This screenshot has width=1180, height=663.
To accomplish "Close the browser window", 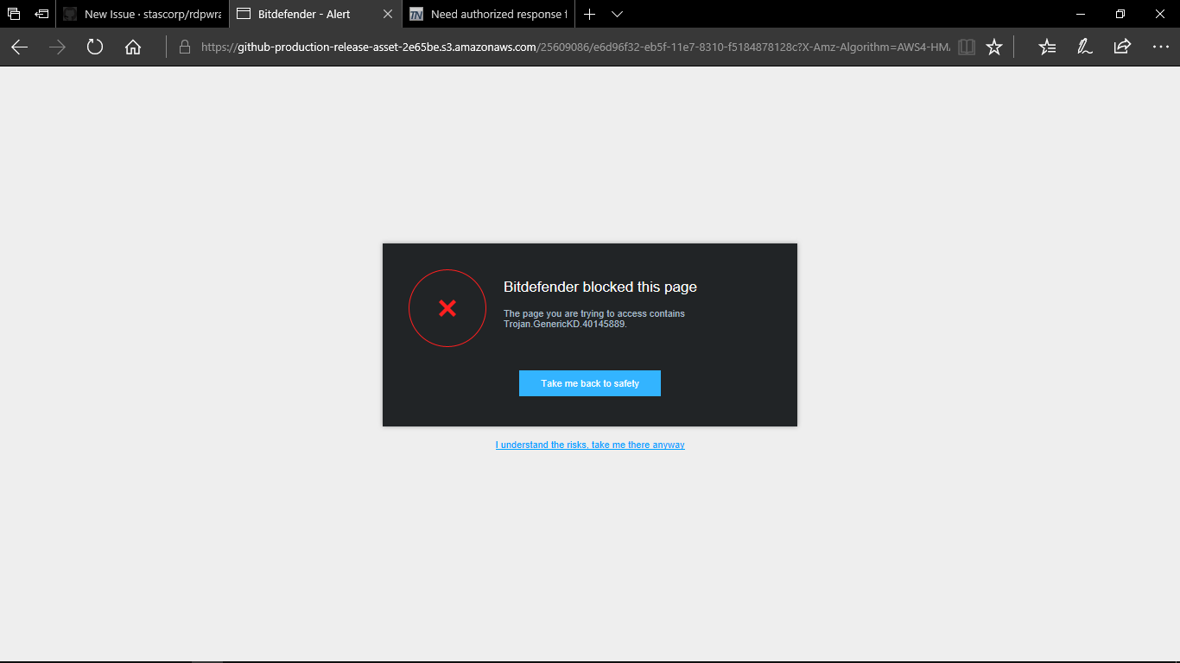I will coord(1160,14).
